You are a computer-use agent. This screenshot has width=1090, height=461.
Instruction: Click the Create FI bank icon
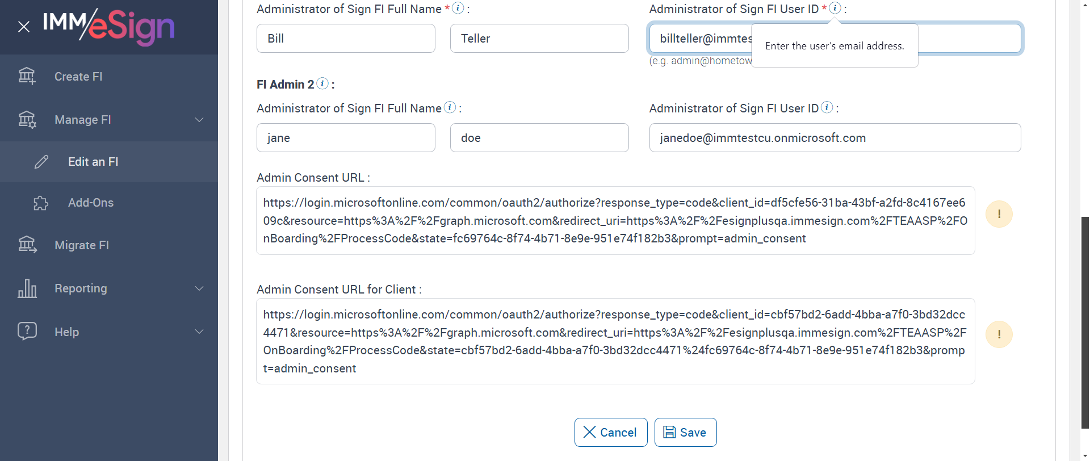pos(27,76)
